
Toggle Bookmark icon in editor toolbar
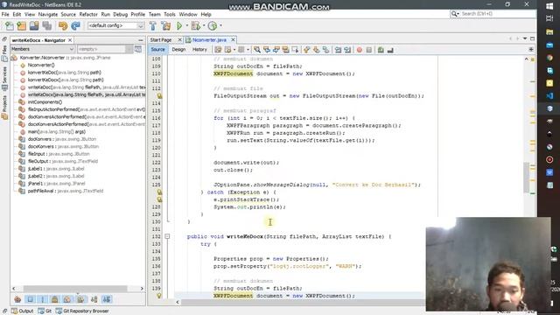coord(326,50)
